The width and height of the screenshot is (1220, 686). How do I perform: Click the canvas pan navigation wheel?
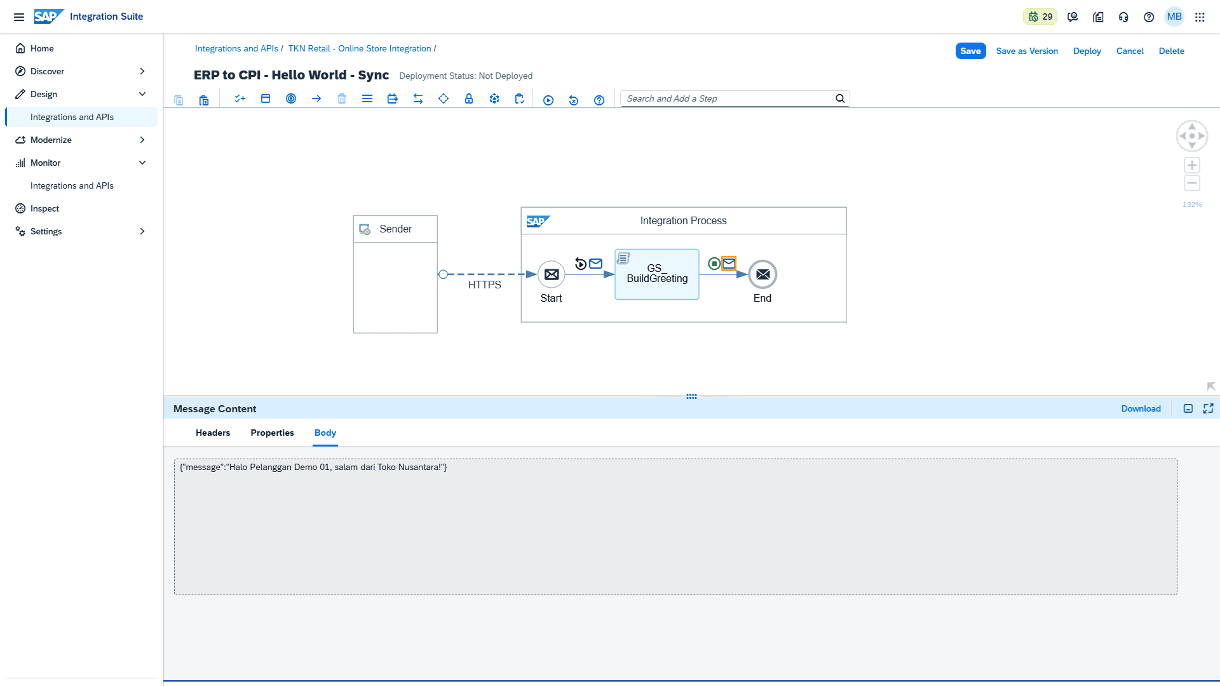pyautogui.click(x=1192, y=136)
